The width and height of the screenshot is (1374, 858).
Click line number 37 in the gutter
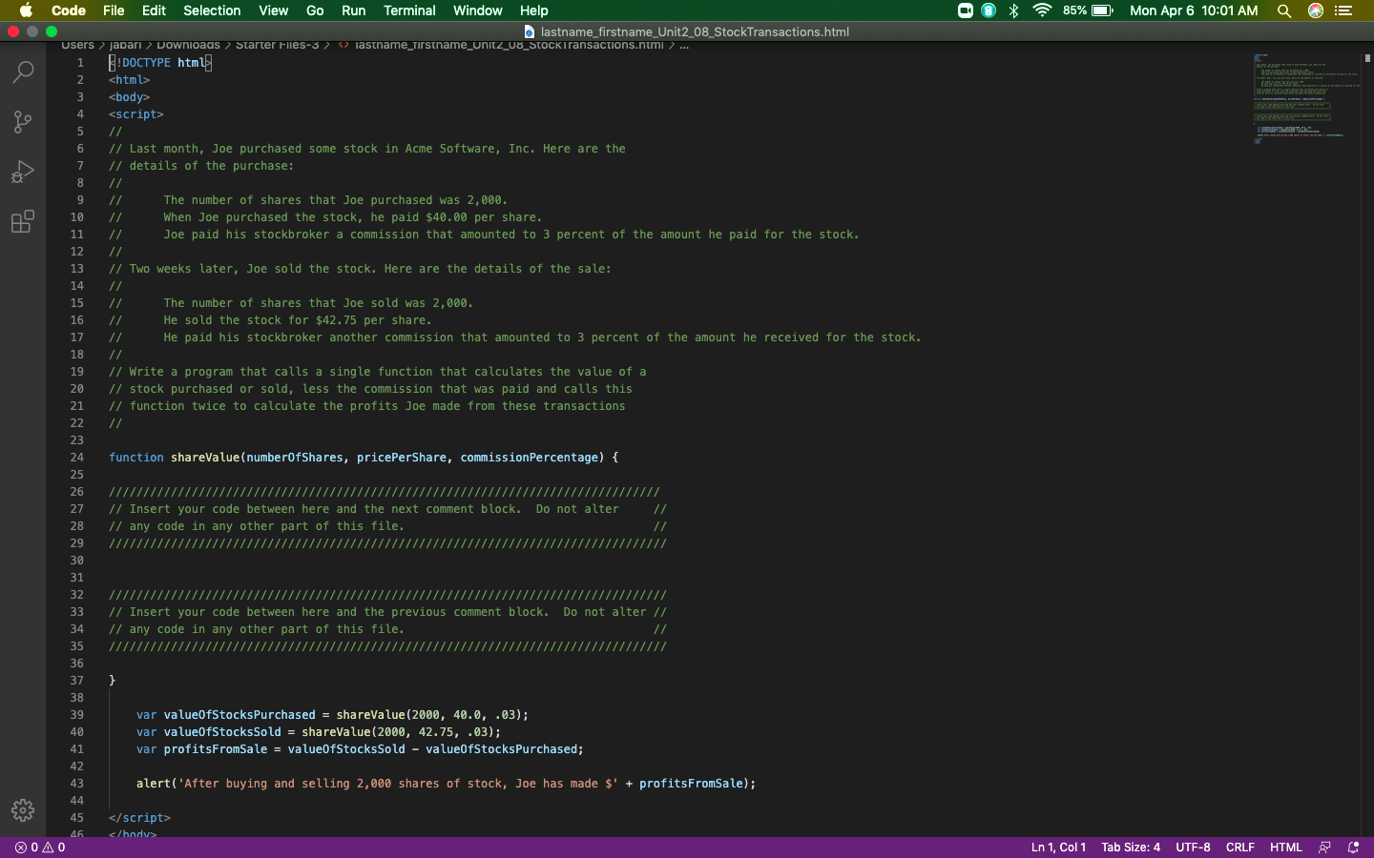tap(76, 681)
